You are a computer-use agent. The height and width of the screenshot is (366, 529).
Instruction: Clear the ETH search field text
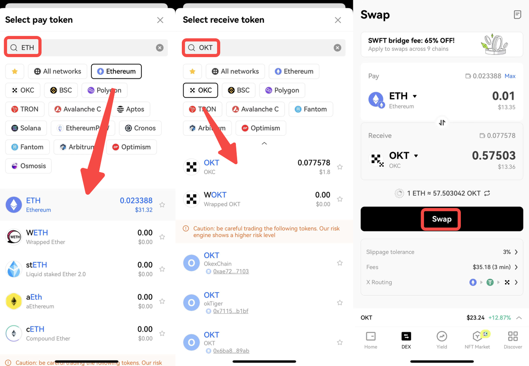(x=160, y=48)
